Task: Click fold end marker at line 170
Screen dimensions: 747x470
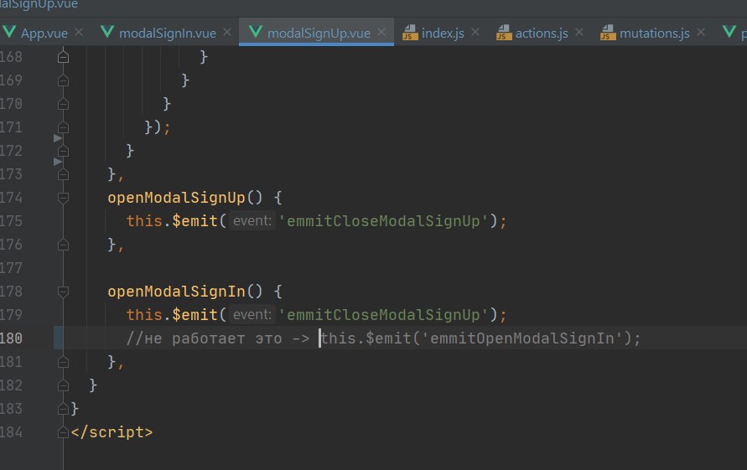Action: tap(63, 104)
